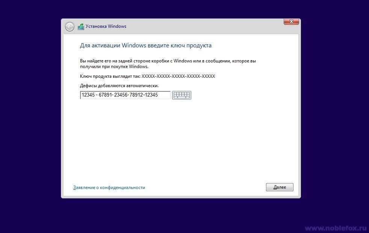The width and height of the screenshot is (369, 233).
Task: Place cursor in key group 23456
Action: (121, 95)
